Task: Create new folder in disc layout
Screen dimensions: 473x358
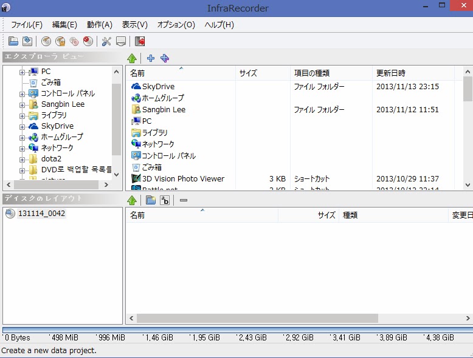Action: coord(151,200)
